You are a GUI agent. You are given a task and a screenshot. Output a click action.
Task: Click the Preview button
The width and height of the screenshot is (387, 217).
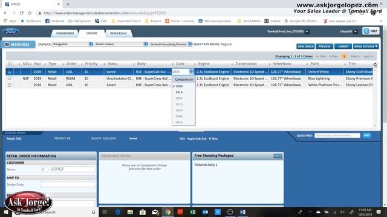(x=324, y=46)
